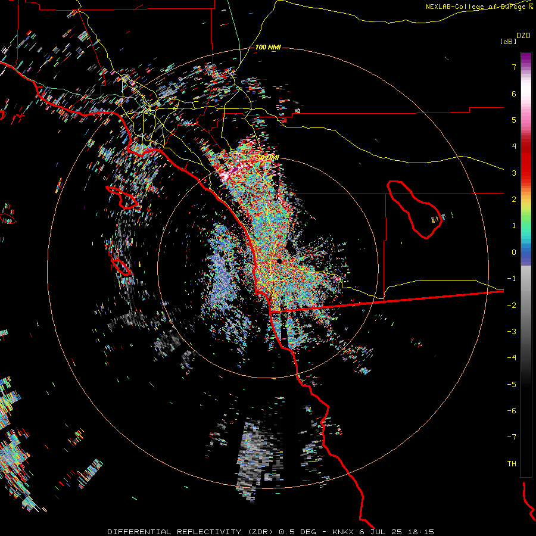Select the -6 dB tick label
This screenshot has height=536, width=536.
[512, 411]
